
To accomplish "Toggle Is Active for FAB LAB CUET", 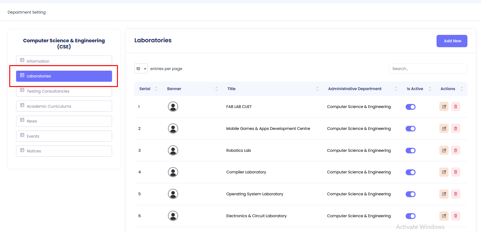I will 410,107.
